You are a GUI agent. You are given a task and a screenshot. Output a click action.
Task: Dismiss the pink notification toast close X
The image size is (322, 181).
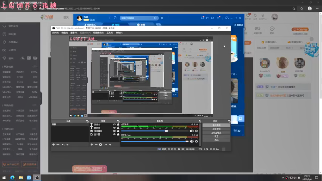pos(105,168)
